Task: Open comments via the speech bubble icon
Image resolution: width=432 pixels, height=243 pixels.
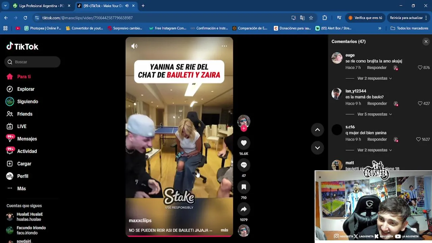Action: point(244,165)
